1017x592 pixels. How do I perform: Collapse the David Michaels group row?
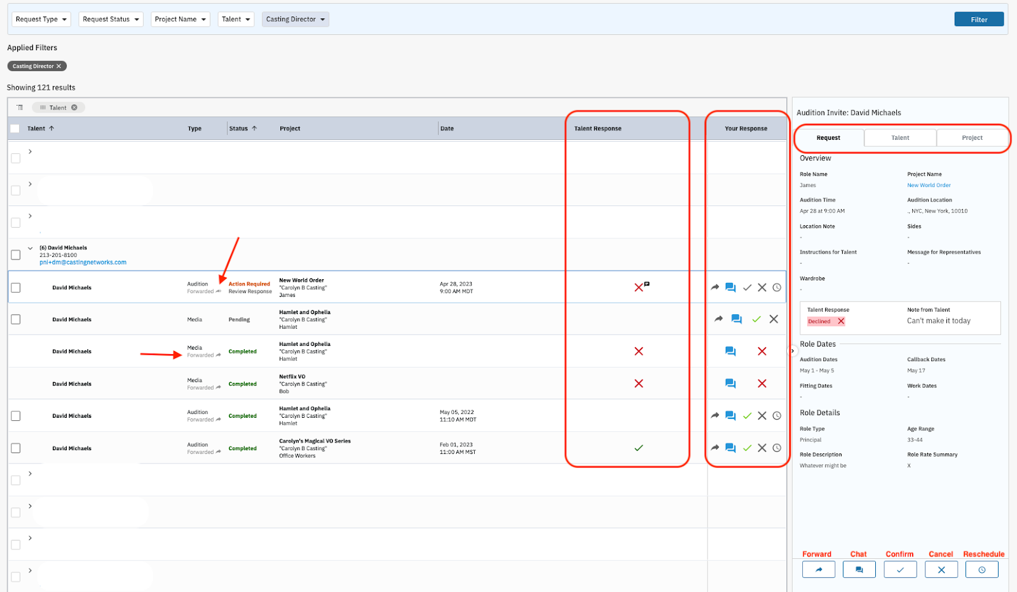pos(30,248)
